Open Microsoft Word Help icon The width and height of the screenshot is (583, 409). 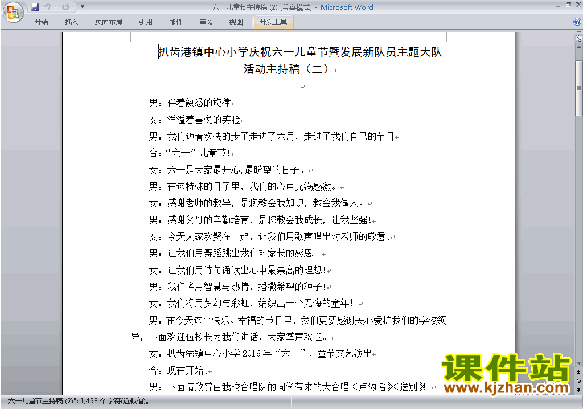click(577, 22)
